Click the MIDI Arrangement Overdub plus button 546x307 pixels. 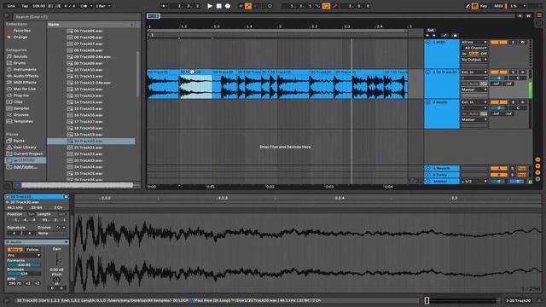pyautogui.click(x=241, y=6)
